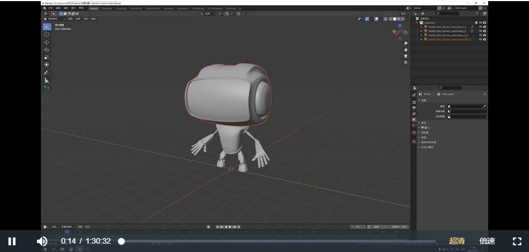This screenshot has width=529, height=252.
Task: Click the eyedropper beside the camera field
Action: (x=484, y=106)
